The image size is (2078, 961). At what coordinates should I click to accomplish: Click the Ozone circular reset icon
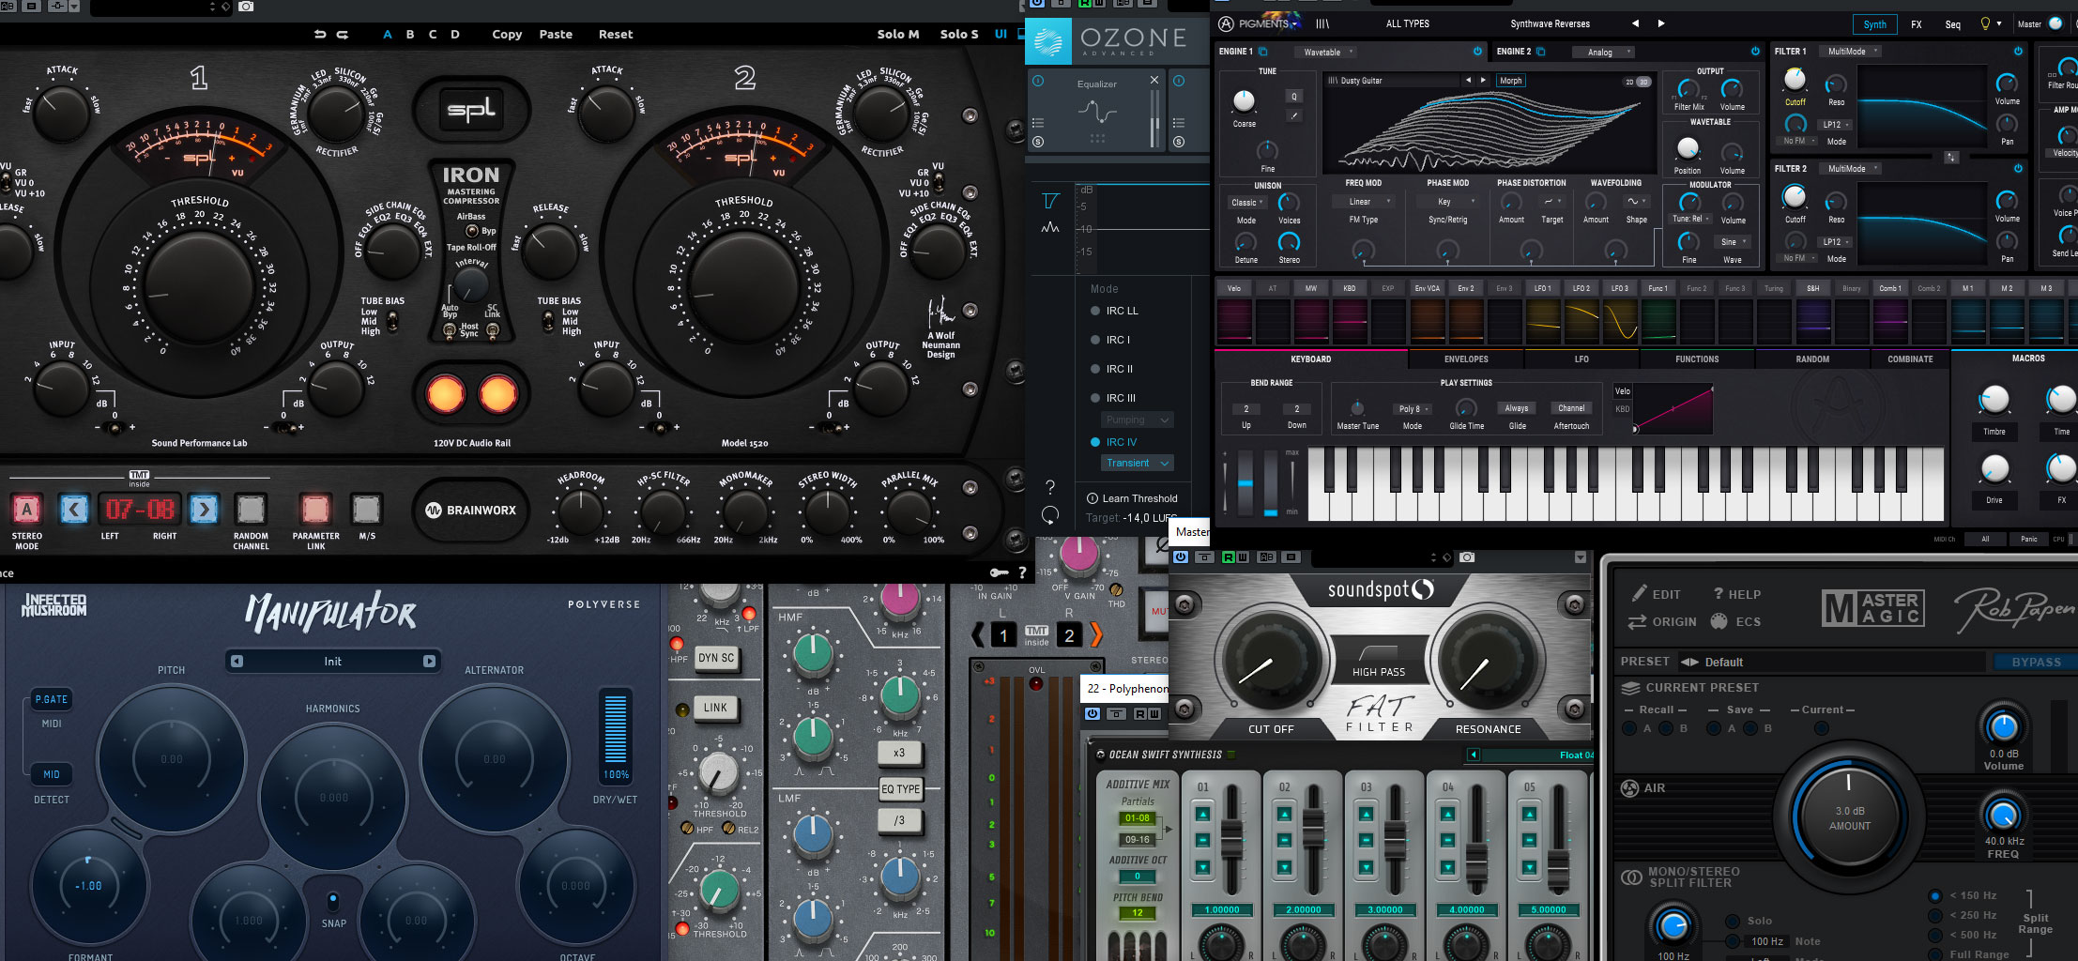[1050, 514]
